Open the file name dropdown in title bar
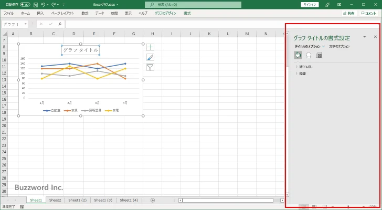The image size is (382, 210). 118,5
